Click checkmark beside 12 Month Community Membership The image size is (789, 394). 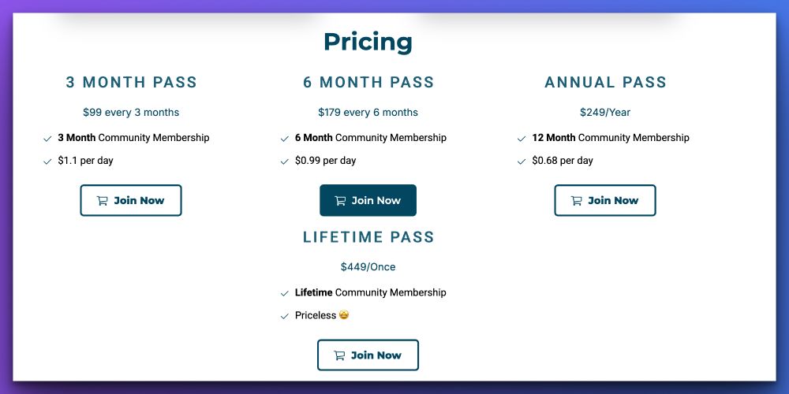[522, 138]
